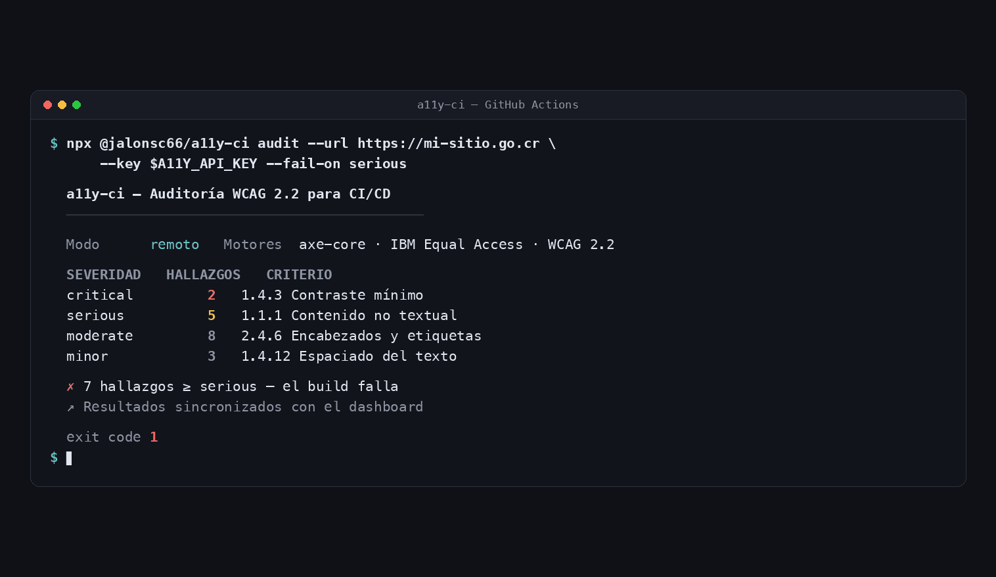This screenshot has height=577, width=996.
Task: Click the 'axe-core' engine name
Action: click(x=332, y=244)
